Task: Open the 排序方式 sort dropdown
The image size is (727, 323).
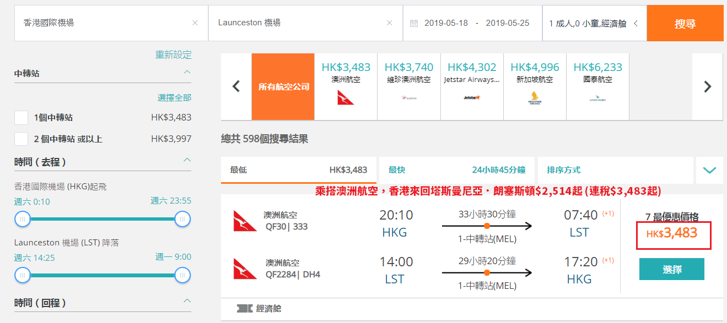Action: coord(615,170)
